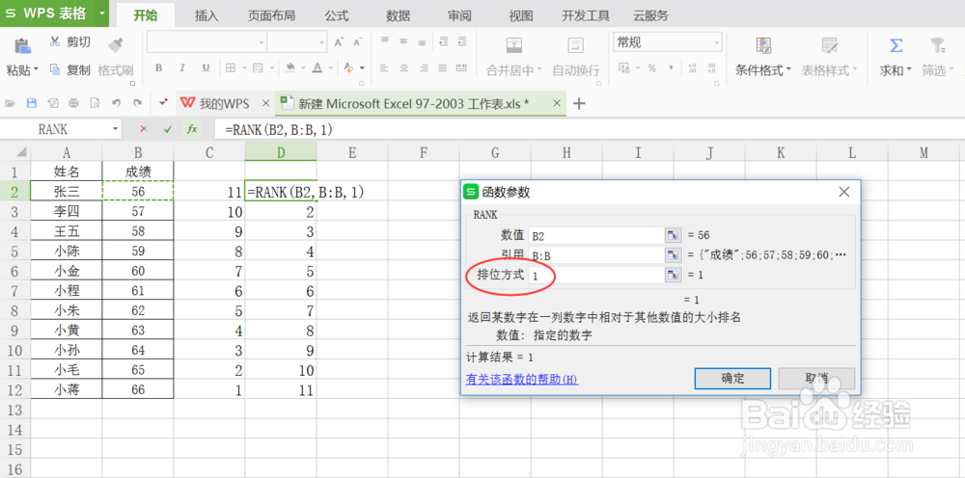This screenshot has width=965, height=478.
Task: Click the Filter (筛选) funnel icon
Action: coord(937,45)
